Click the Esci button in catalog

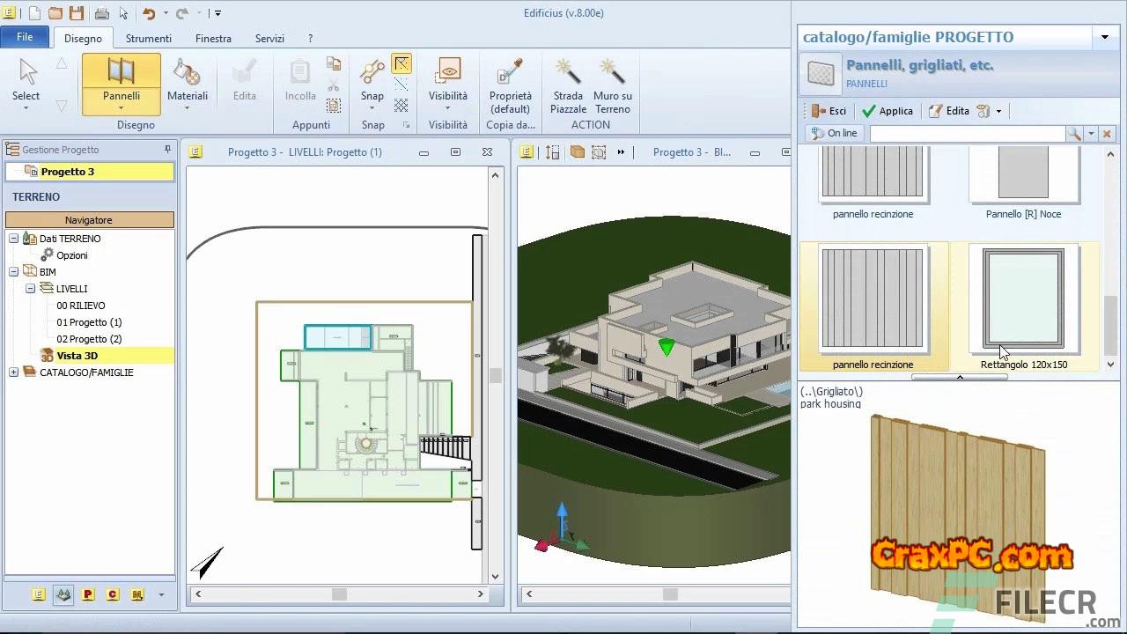coord(829,111)
